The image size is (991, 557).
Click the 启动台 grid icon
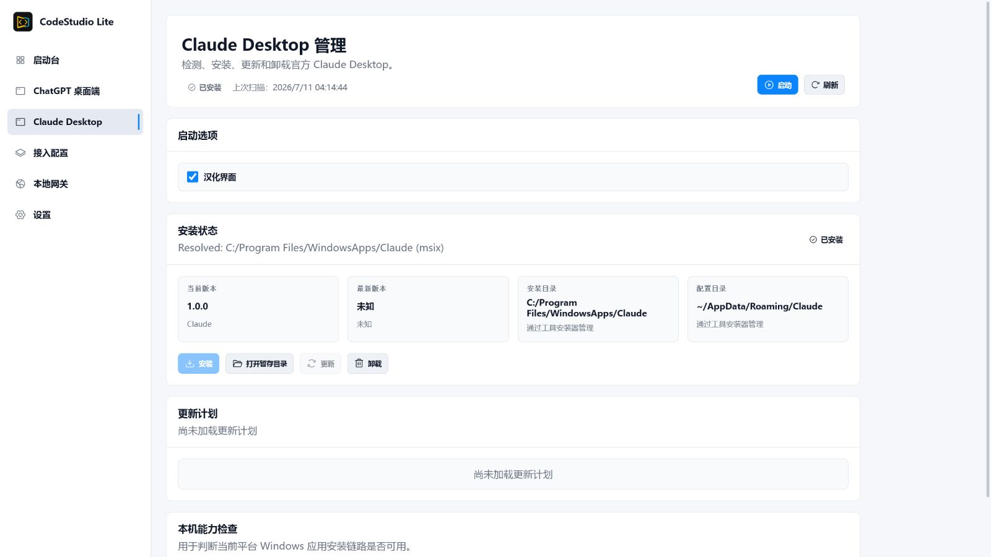point(20,60)
